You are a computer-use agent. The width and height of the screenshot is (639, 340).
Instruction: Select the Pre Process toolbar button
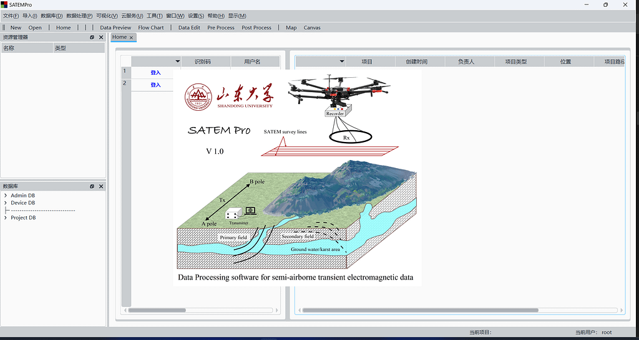point(221,27)
